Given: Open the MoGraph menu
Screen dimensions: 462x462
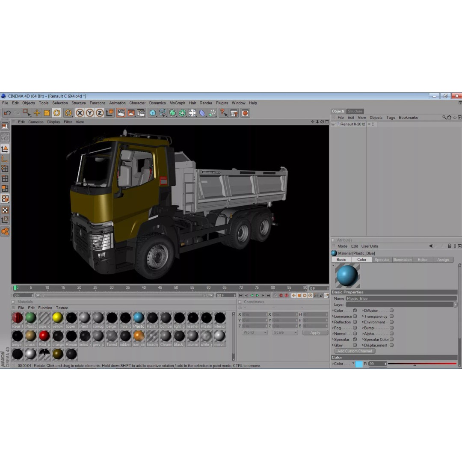Looking at the screenshot, I should [x=177, y=103].
